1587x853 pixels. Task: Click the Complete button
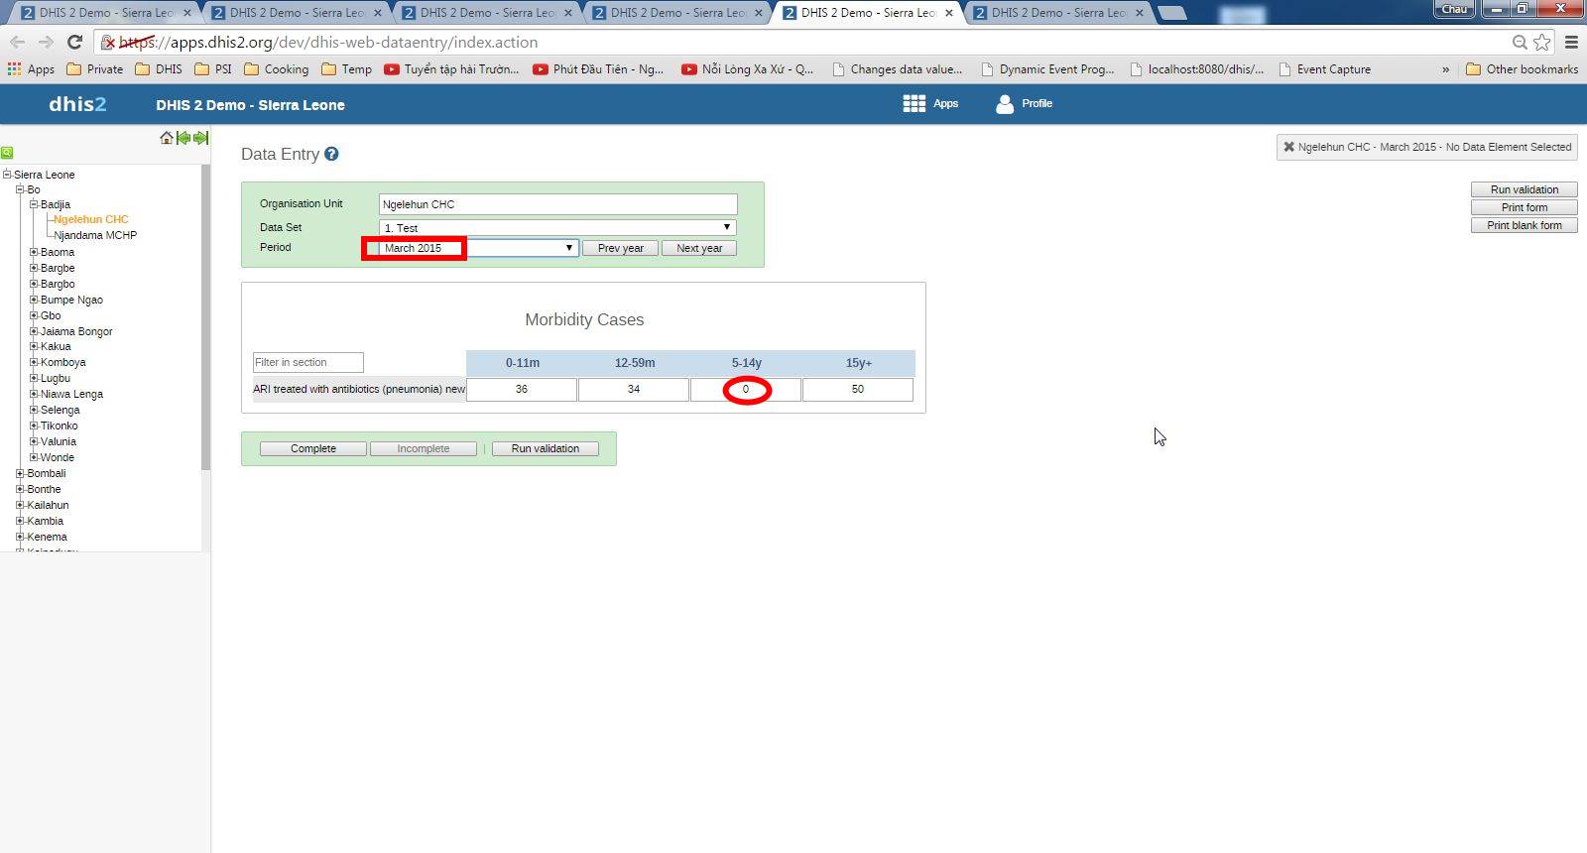[x=313, y=448]
